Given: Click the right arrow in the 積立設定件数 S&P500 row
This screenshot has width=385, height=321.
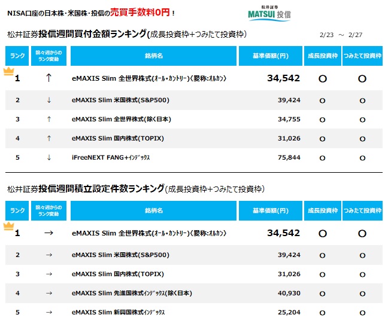Looking at the screenshot, I should coord(49,255).
